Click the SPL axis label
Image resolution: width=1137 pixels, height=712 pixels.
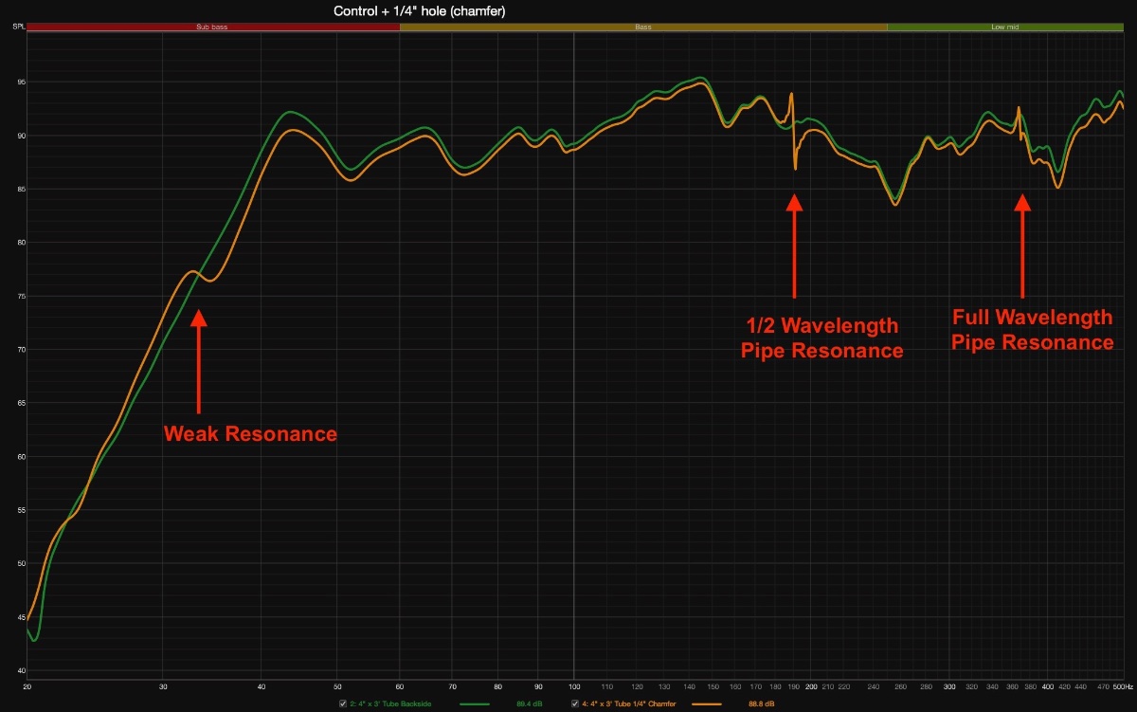pos(19,27)
